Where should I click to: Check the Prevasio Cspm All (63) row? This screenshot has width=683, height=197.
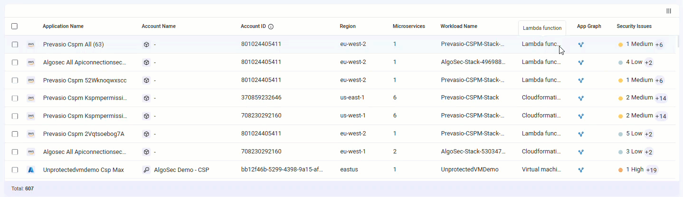15,45
